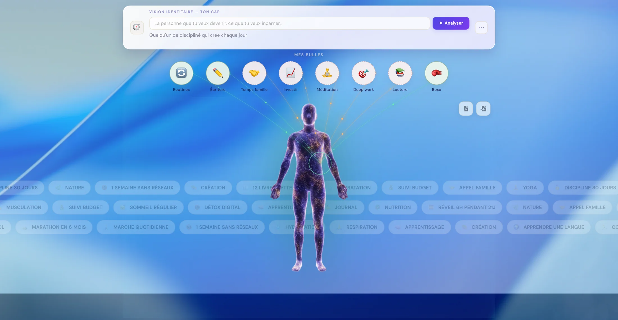Screen dimensions: 618x320
Task: Select the NUTRITION suggestion chip
Action: click(x=393, y=207)
